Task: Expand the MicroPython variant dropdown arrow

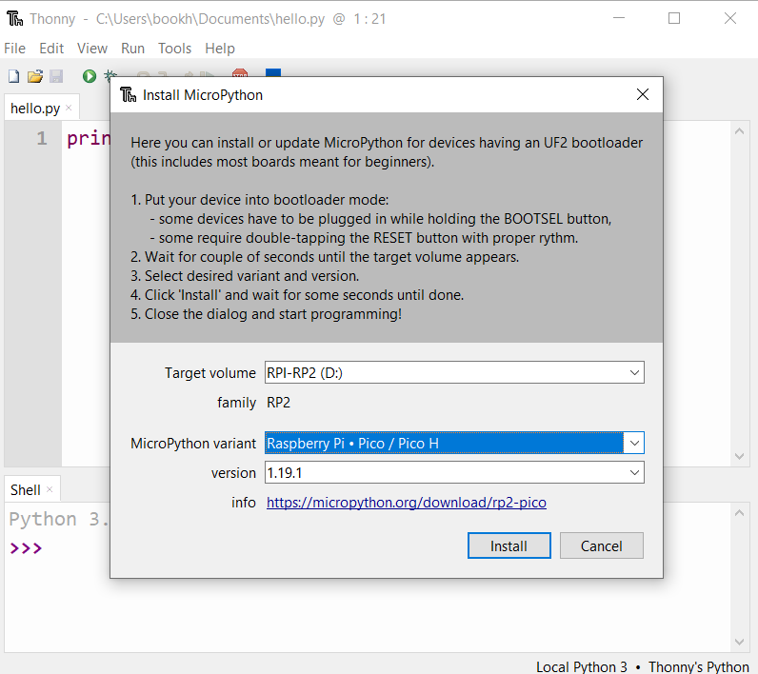Action: point(634,443)
